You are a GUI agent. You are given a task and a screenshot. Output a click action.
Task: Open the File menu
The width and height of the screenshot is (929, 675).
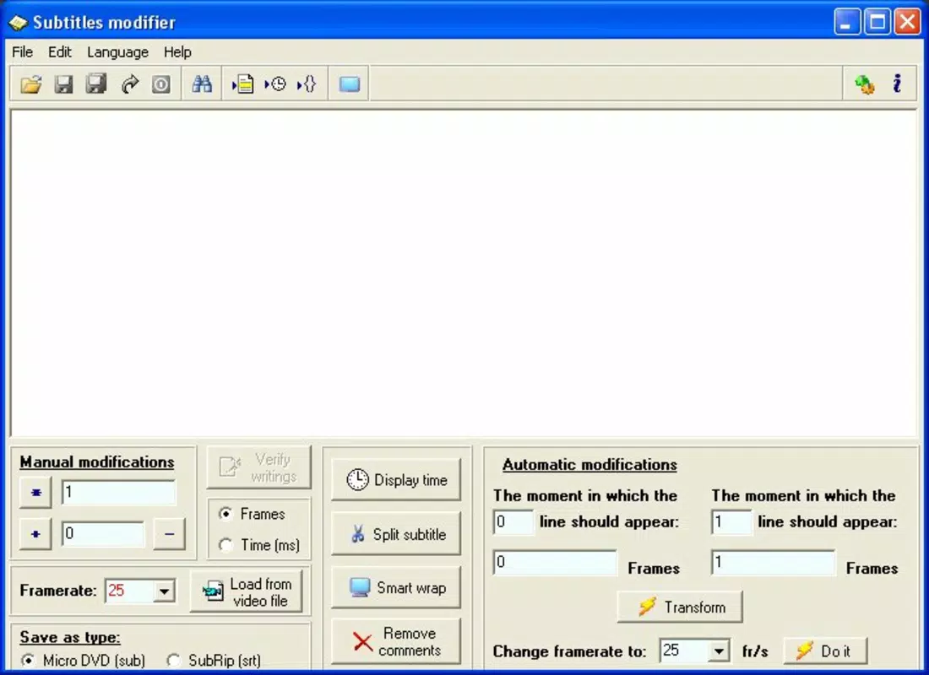click(23, 52)
